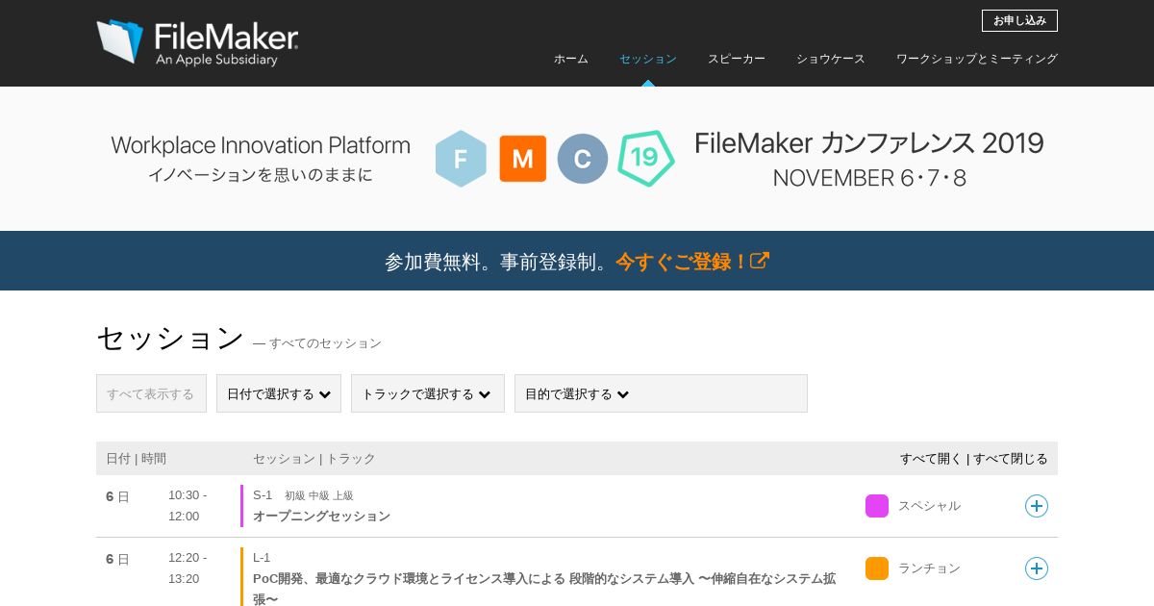
Task: Click the FileMaker logo in the header
Action: [197, 42]
